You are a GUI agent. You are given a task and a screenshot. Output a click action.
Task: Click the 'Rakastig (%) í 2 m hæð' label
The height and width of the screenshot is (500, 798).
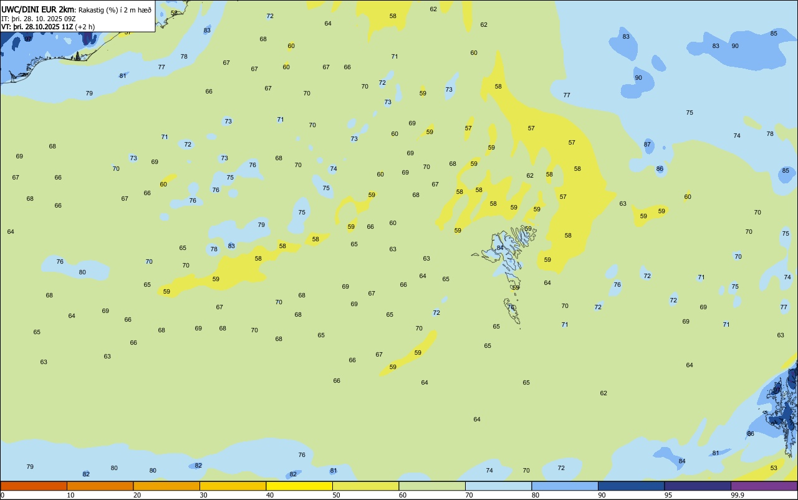[115, 10]
